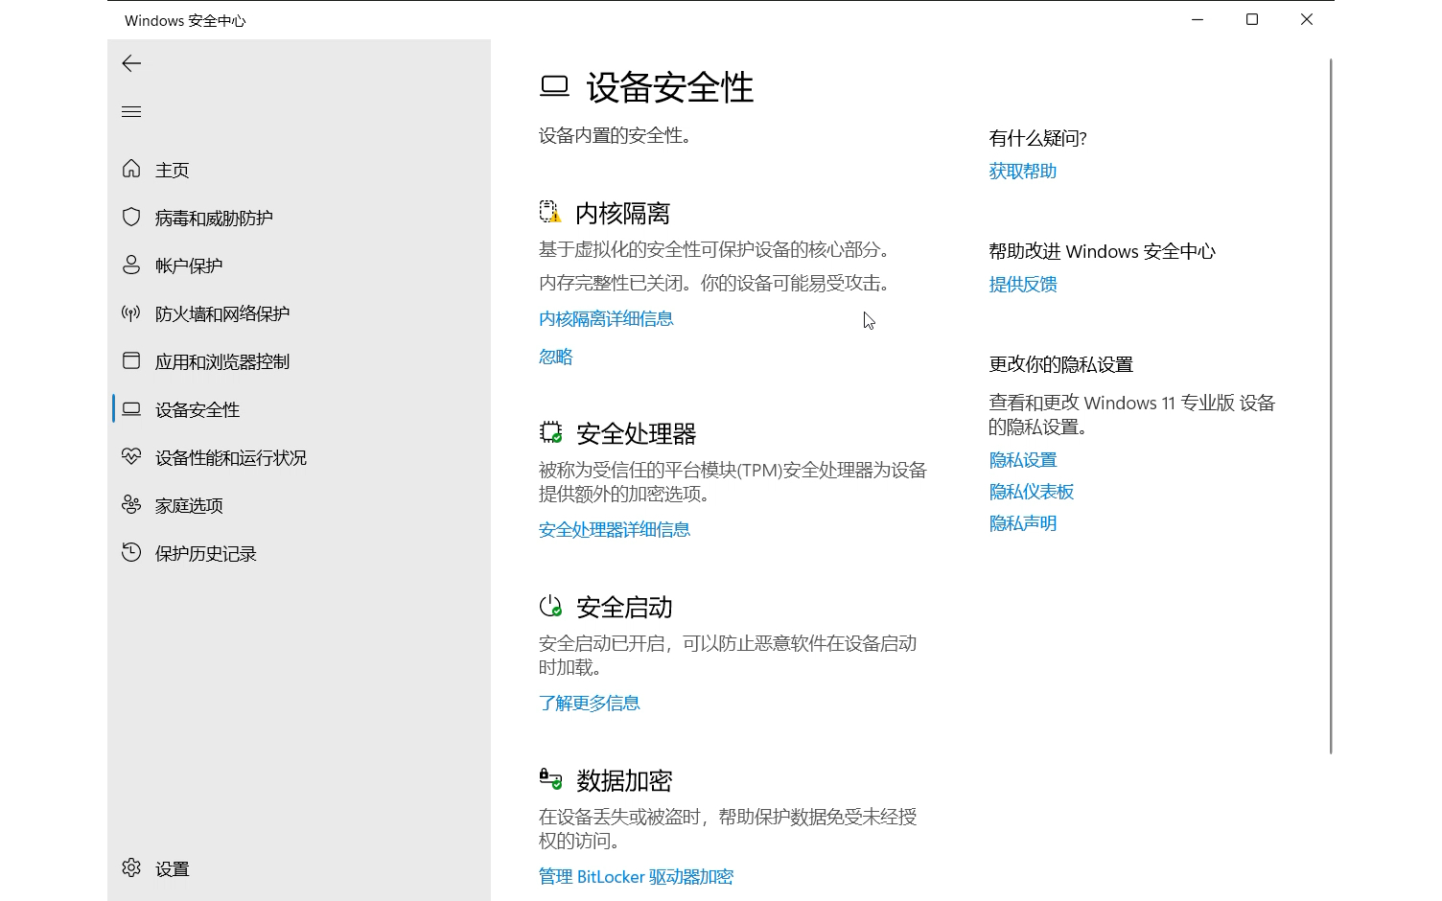Click 了解更多信息 under 安全启动
The height and width of the screenshot is (901, 1442).
pyautogui.click(x=590, y=703)
